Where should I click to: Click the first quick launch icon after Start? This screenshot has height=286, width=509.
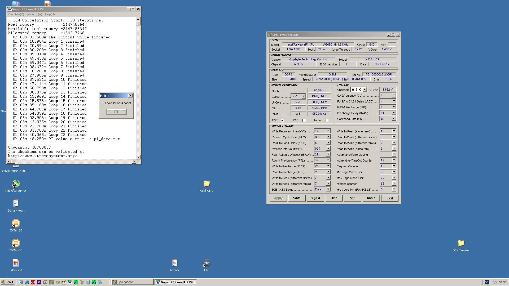(21, 282)
